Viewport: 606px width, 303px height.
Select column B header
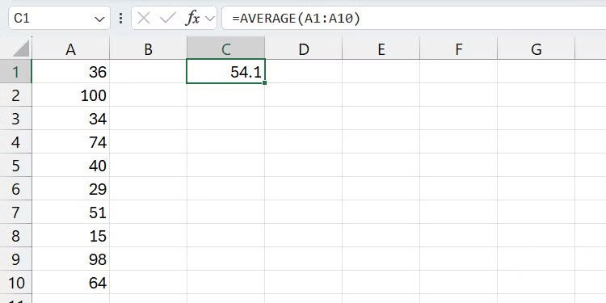(x=148, y=48)
